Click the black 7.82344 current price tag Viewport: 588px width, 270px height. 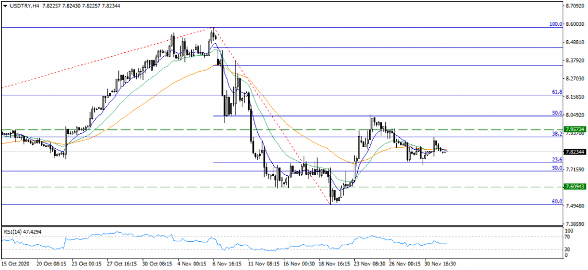pos(575,152)
